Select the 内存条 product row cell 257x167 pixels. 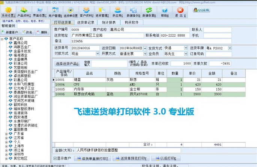pos(90,89)
